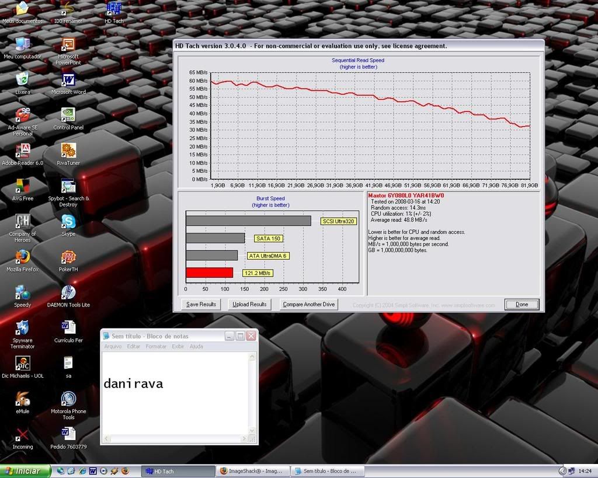Open the Company of Heroes shortcut

point(22,222)
